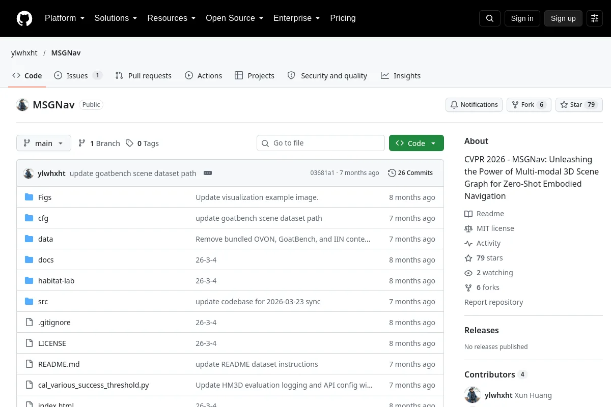The width and height of the screenshot is (611, 407).
Task: Open appearance settings sliders icon
Action: coord(595,18)
